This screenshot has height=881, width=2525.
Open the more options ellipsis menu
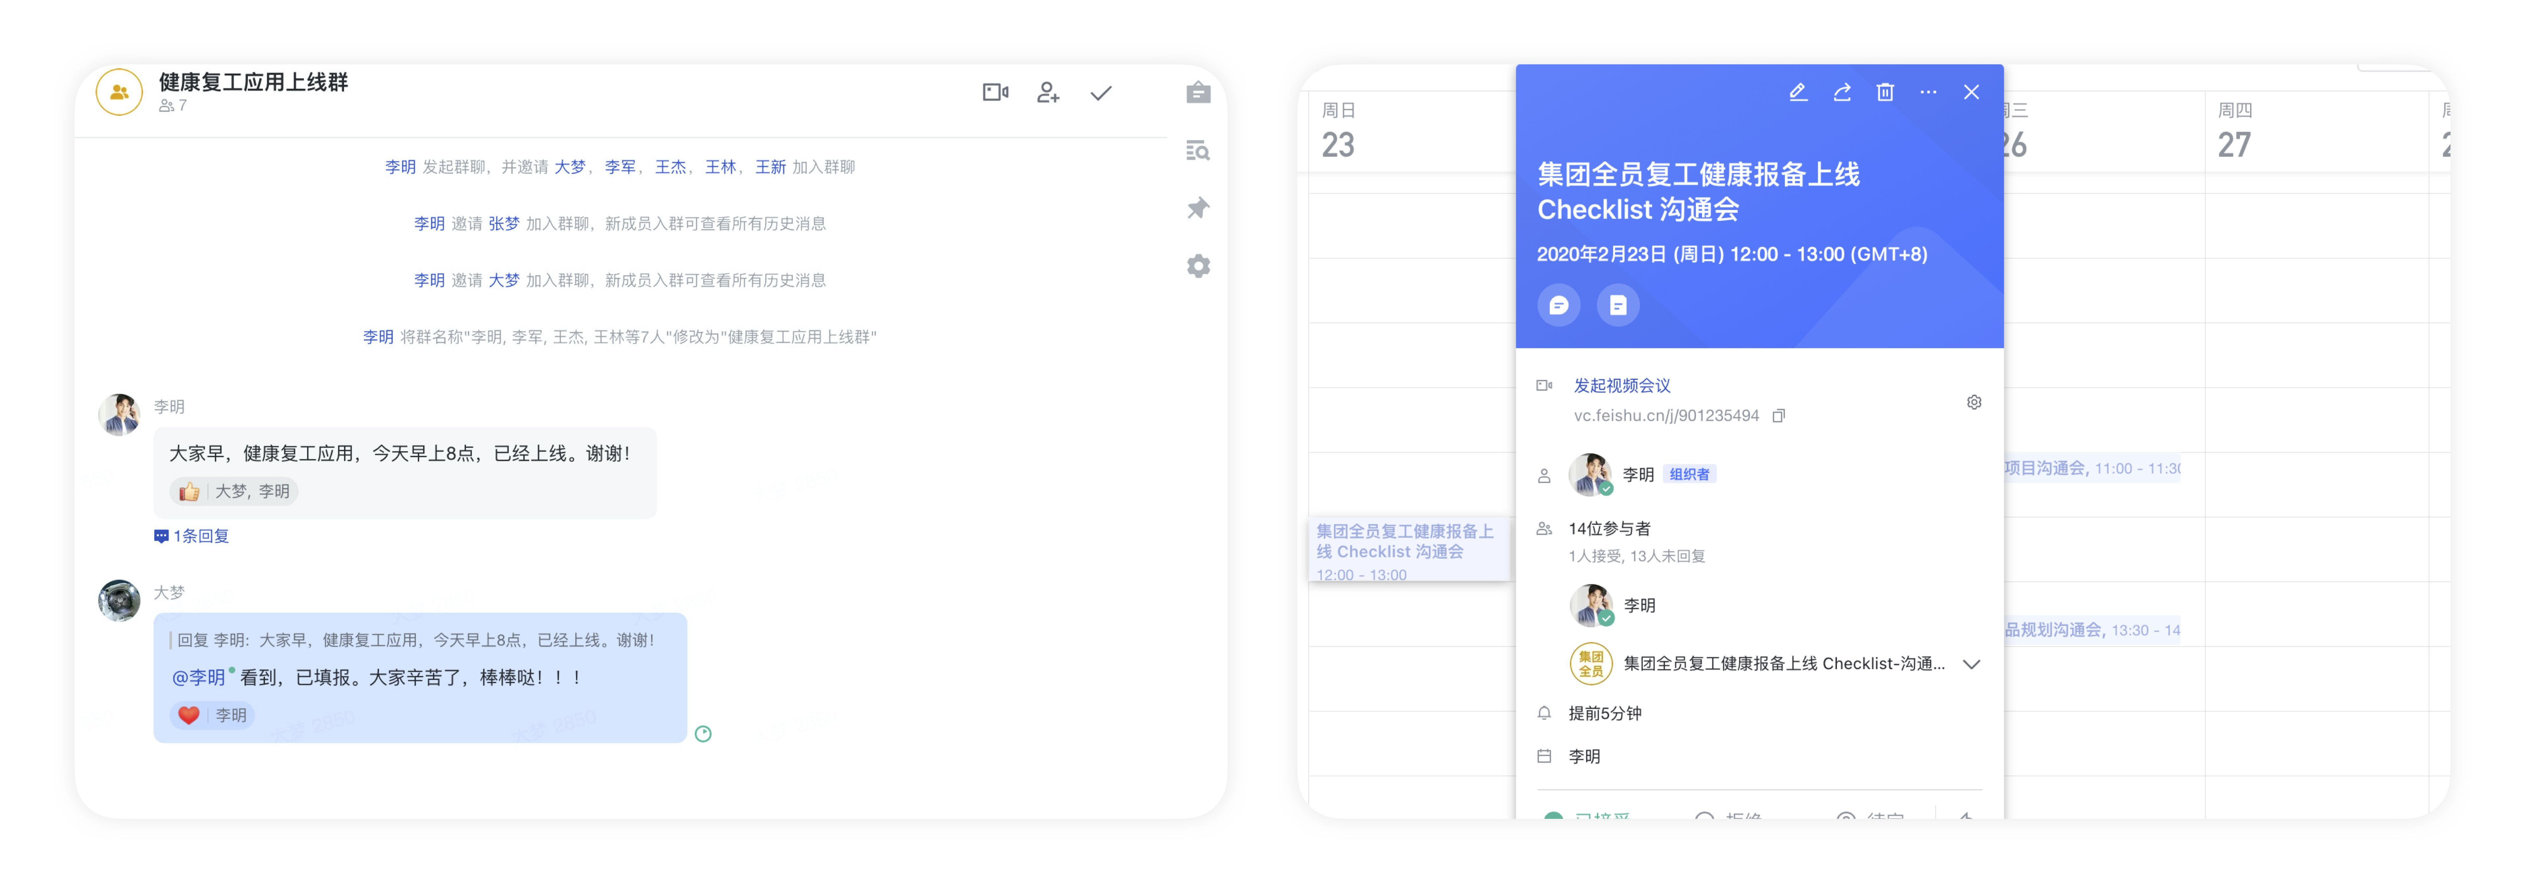point(1928,92)
